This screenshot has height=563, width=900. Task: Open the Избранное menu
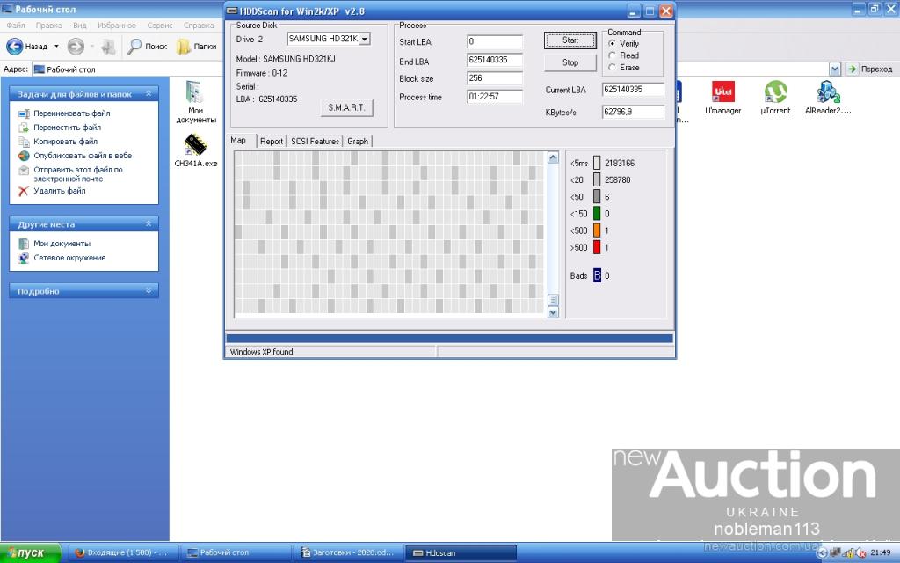click(x=117, y=26)
